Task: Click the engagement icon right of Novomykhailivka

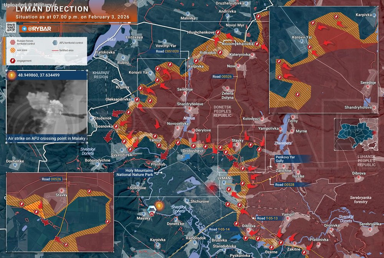Action: 257,44
